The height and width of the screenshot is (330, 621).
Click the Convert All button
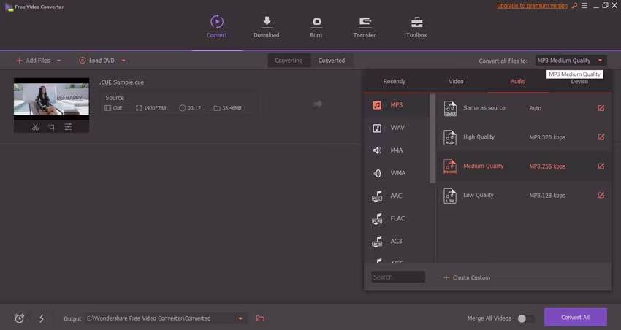point(576,318)
